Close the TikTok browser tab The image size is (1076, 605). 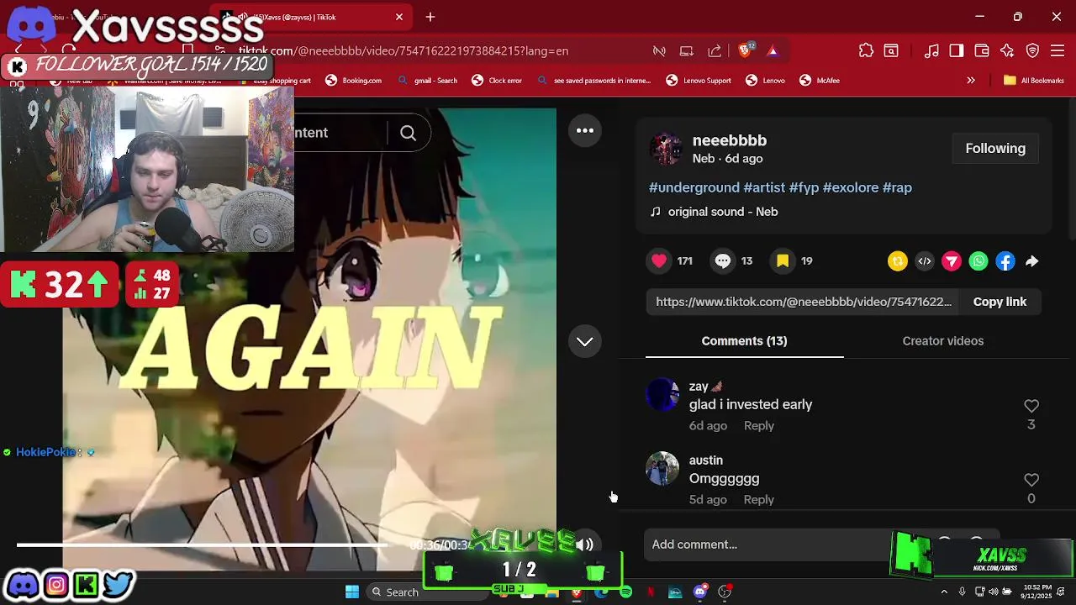coord(399,17)
